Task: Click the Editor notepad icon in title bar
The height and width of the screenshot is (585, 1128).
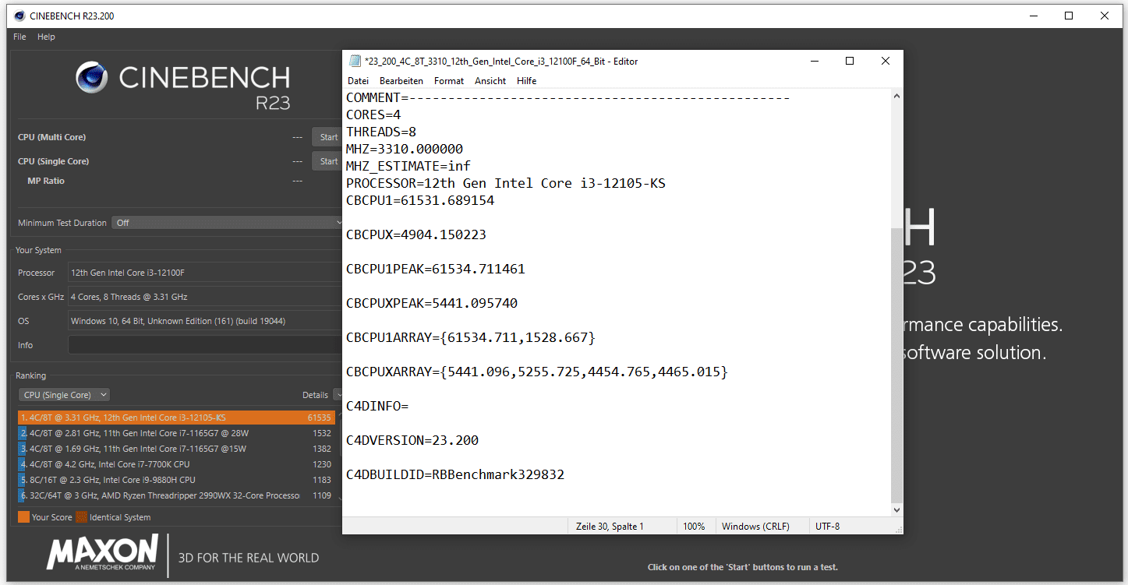Action: pos(355,61)
